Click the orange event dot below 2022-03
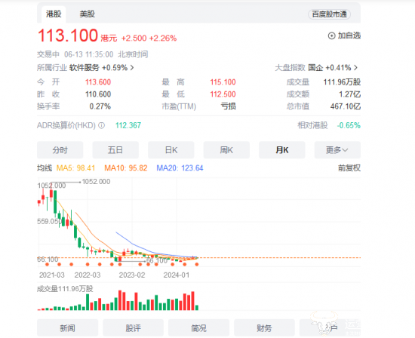This screenshot has height=338, width=415. click(x=88, y=264)
